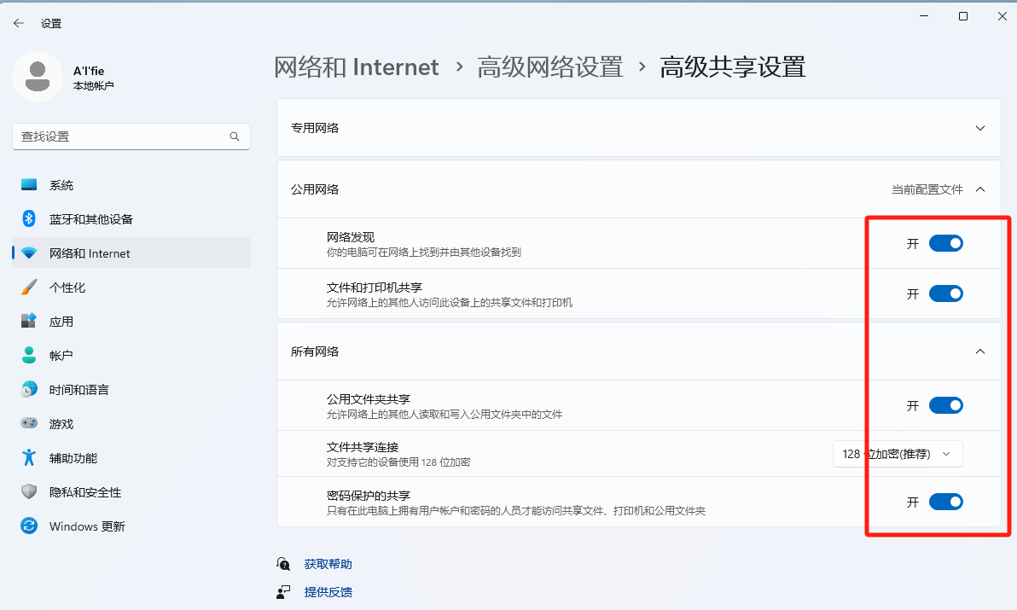Go to 网络和 Internet breadcrumb
1017x610 pixels.
click(x=356, y=67)
